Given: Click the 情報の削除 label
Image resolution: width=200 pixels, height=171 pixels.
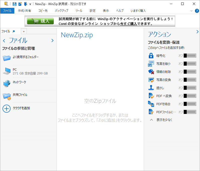Looking at the screenshot, I should tap(164, 72).
